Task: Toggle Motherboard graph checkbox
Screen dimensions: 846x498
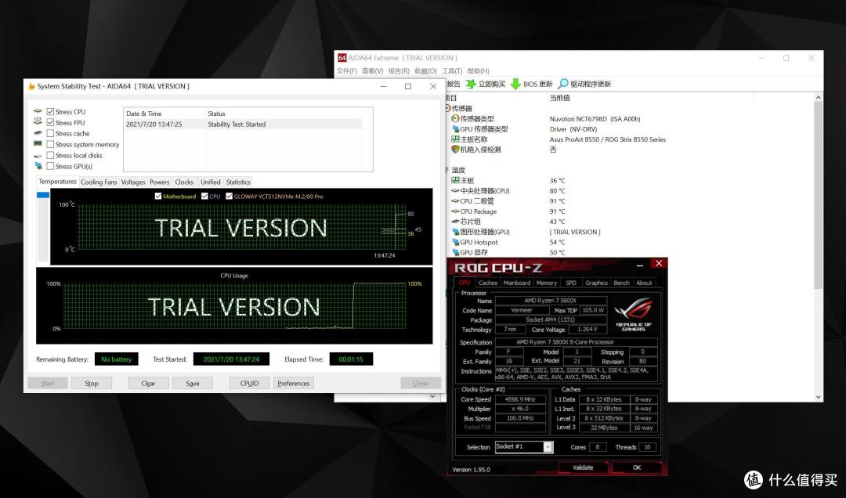Action: [158, 197]
